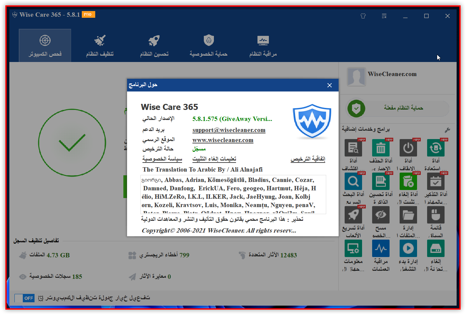
Task: Click the green system protection shield button
Action: pos(356,108)
